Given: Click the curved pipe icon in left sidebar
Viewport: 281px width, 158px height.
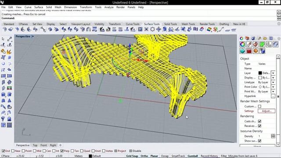Looking at the screenshot, I should [x=3, y=107].
